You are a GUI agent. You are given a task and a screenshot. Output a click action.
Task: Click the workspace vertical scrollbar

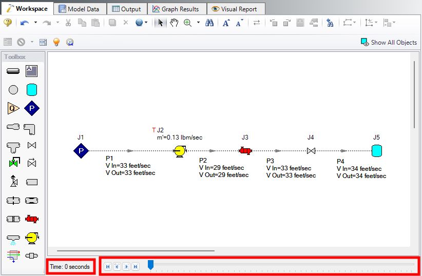(414, 95)
